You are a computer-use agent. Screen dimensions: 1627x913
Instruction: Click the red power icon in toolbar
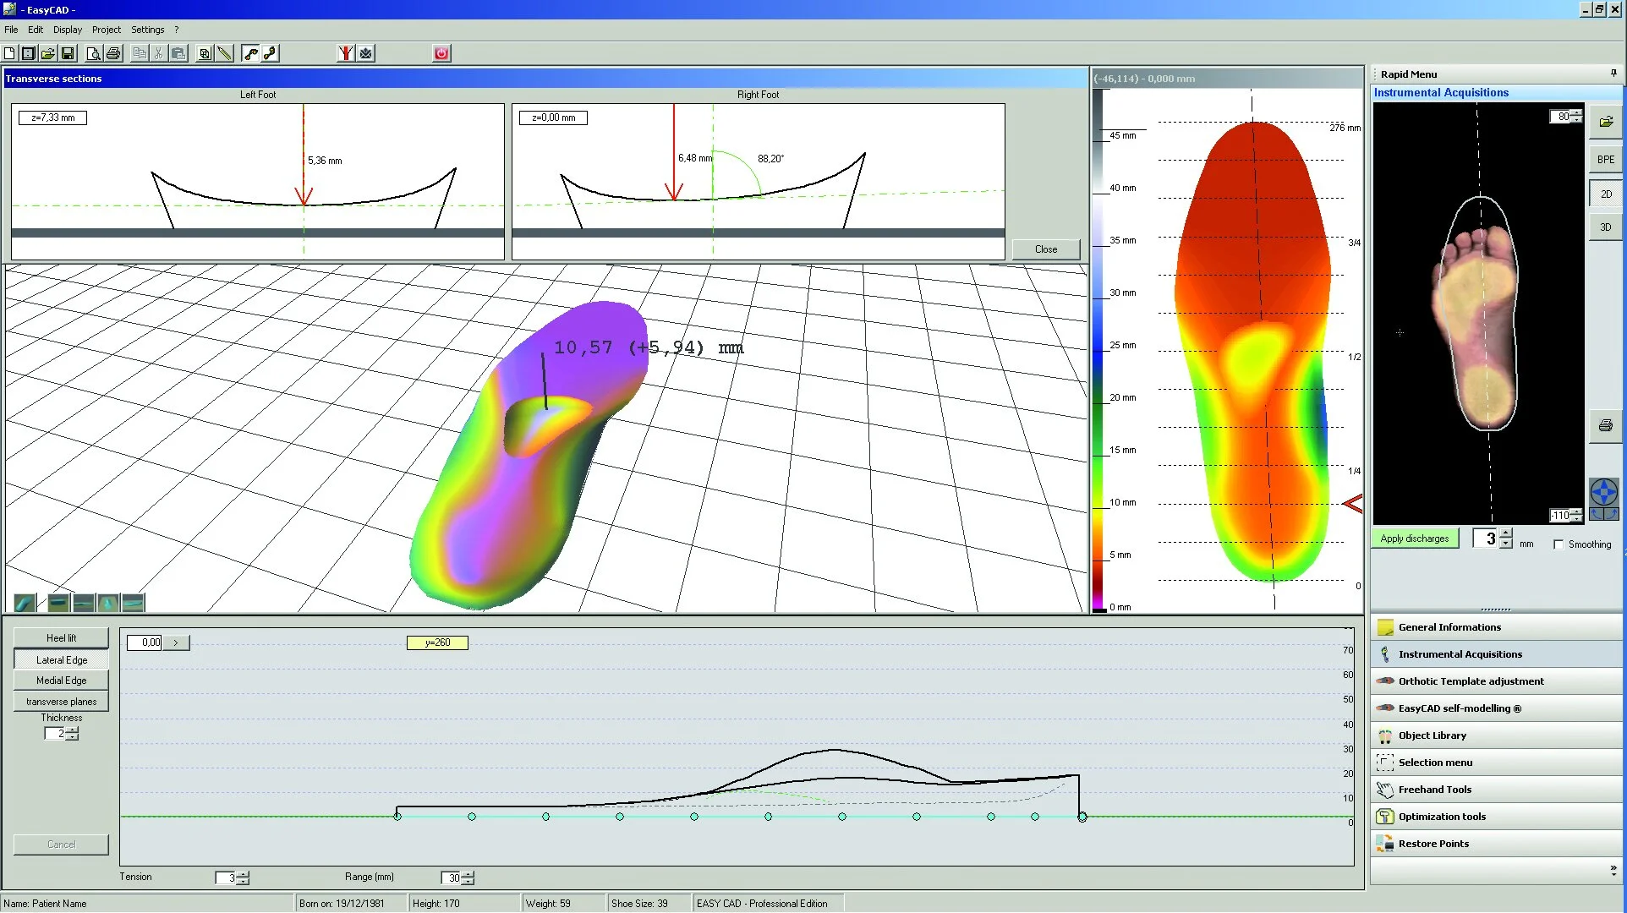pyautogui.click(x=441, y=53)
